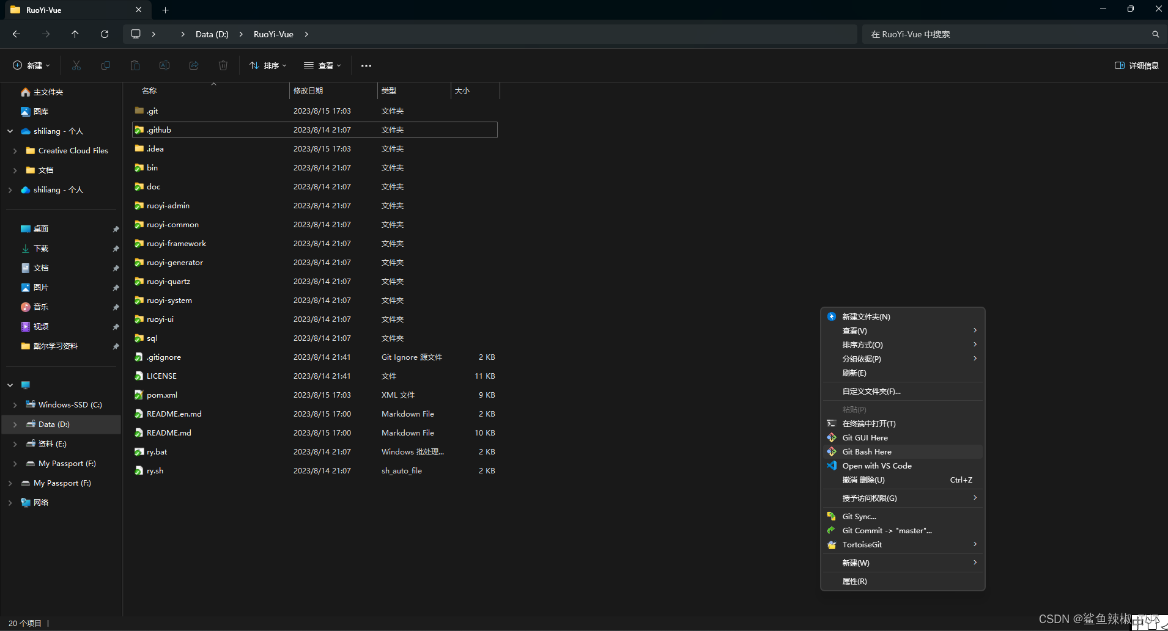
Task: Choose Open with VS Code
Action: click(x=903, y=465)
